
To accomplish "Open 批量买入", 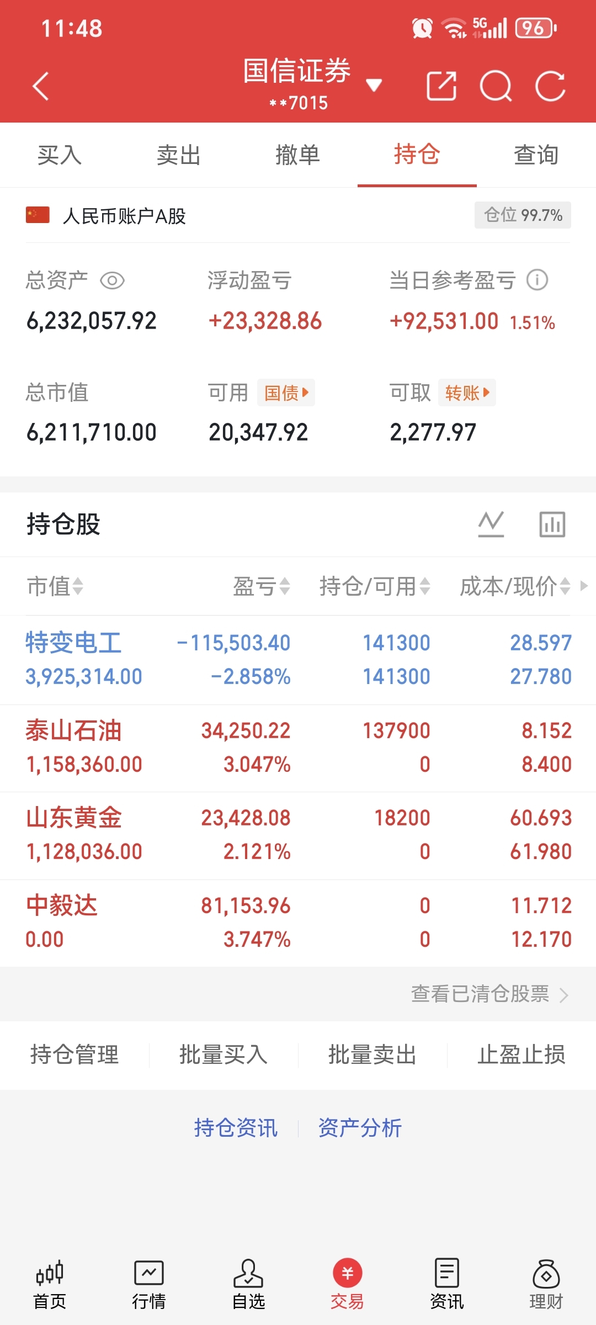I will pos(223,1054).
